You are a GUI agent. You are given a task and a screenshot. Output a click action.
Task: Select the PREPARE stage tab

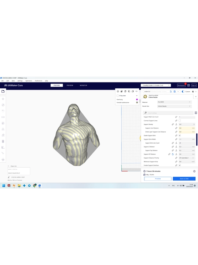point(57,85)
